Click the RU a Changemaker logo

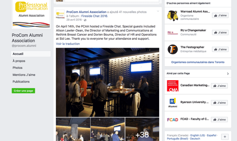point(173,33)
